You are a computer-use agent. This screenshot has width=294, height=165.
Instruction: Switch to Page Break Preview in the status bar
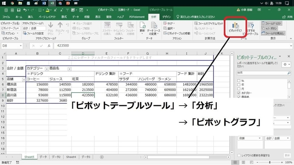coord(251,162)
